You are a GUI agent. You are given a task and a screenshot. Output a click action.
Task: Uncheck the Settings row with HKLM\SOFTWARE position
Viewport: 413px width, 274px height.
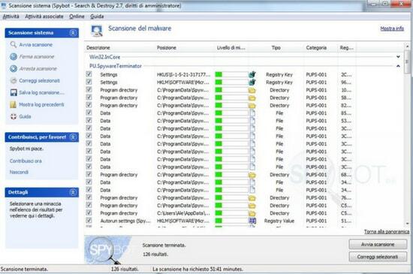pos(89,82)
